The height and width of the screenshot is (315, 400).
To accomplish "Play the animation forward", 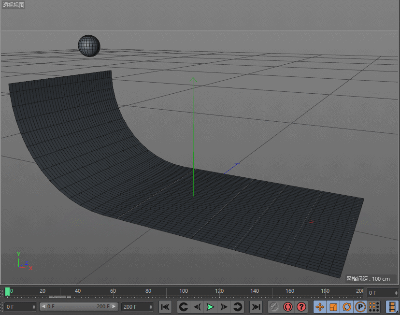I will [210, 307].
